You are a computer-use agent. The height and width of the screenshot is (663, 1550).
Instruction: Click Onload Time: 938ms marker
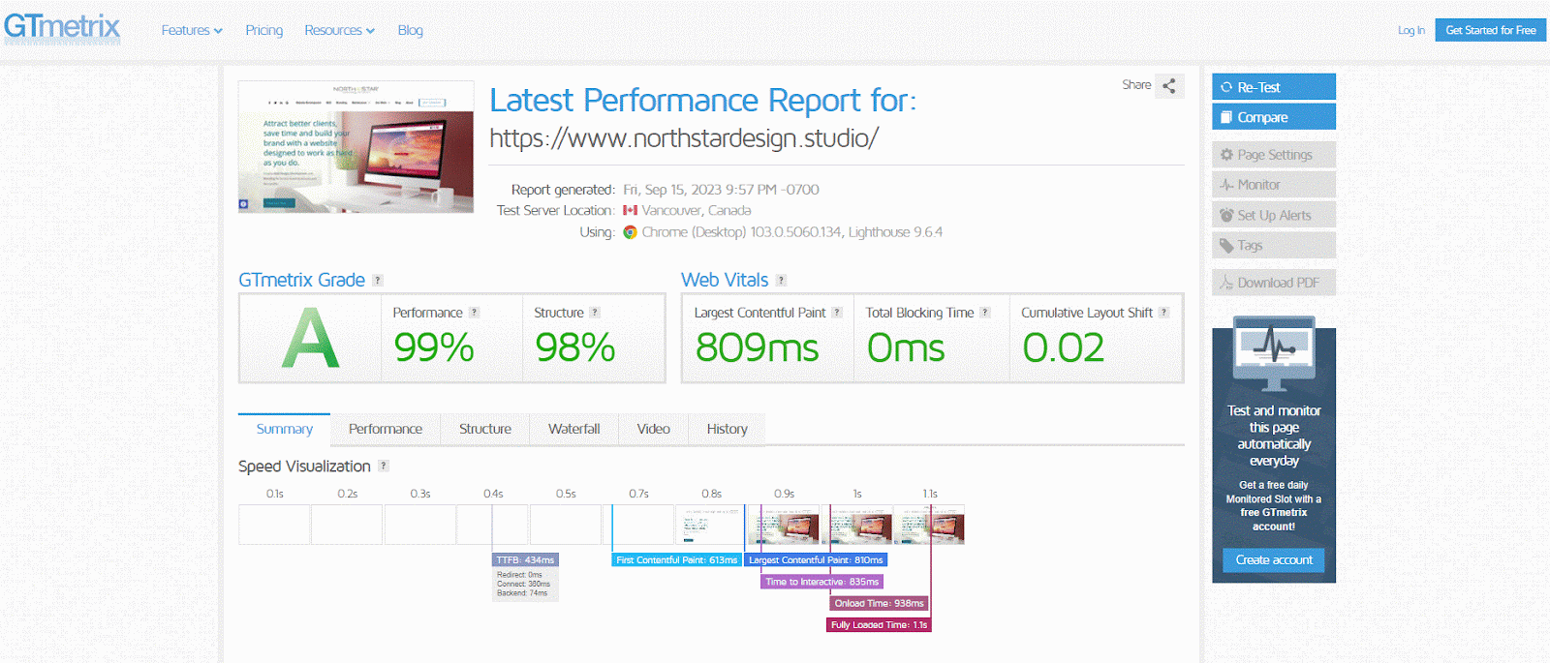880,603
